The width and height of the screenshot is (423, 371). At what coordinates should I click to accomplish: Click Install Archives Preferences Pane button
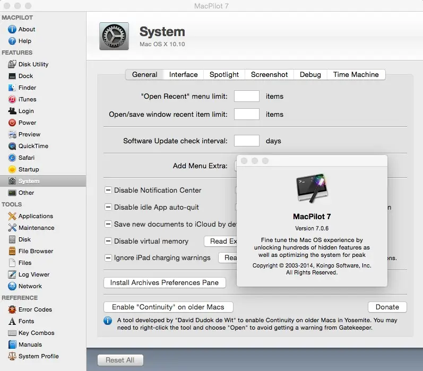click(165, 283)
